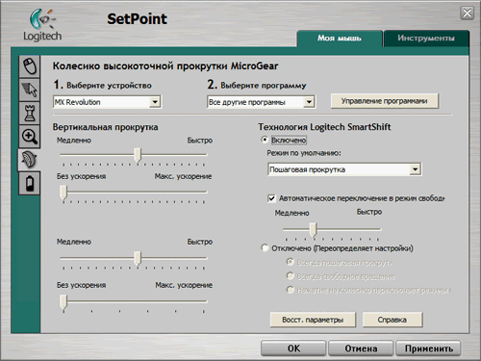
Task: Click the Logitech logo
Action: click(x=42, y=25)
